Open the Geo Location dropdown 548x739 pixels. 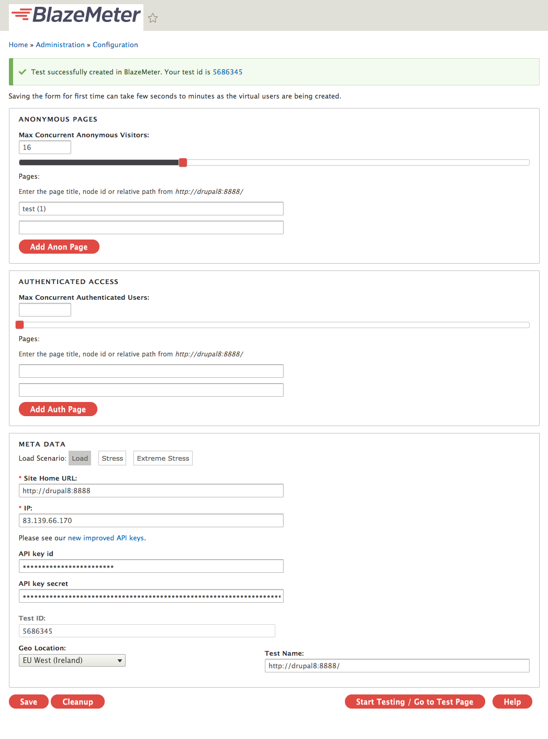[72, 660]
